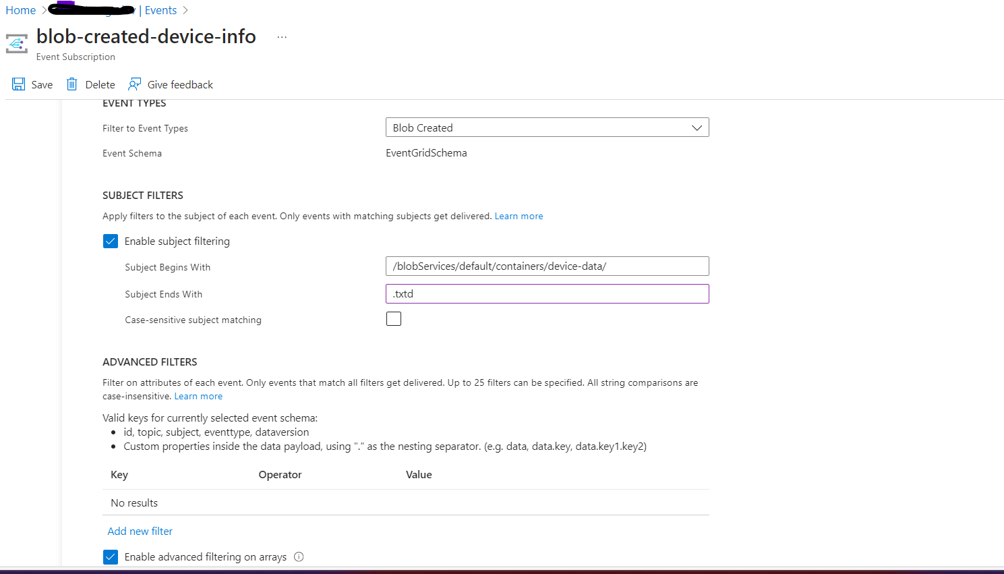The height and width of the screenshot is (574, 1004).
Task: Click the Blob Created dropdown chevron
Action: (697, 127)
